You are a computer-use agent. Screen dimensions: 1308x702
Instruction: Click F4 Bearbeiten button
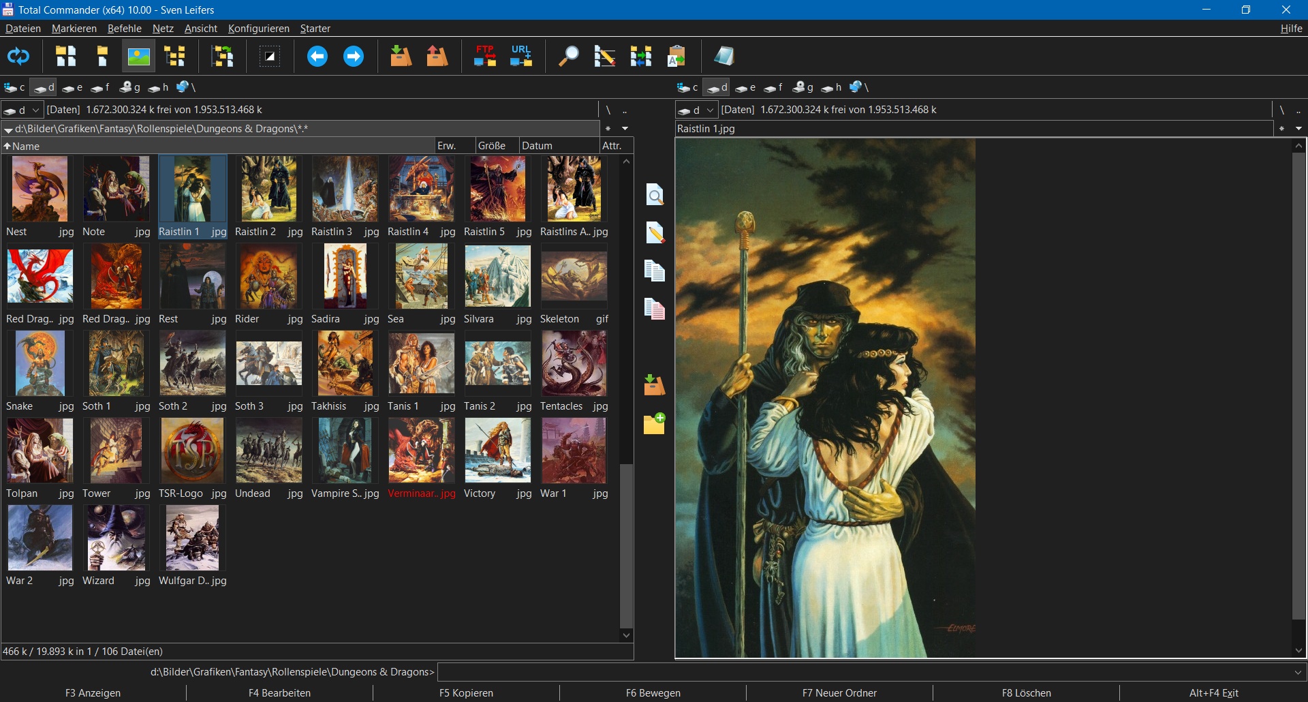coord(280,693)
